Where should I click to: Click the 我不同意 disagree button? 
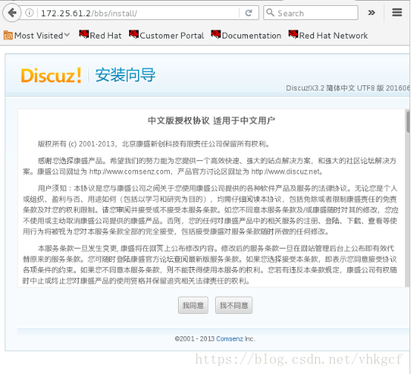pyautogui.click(x=234, y=305)
